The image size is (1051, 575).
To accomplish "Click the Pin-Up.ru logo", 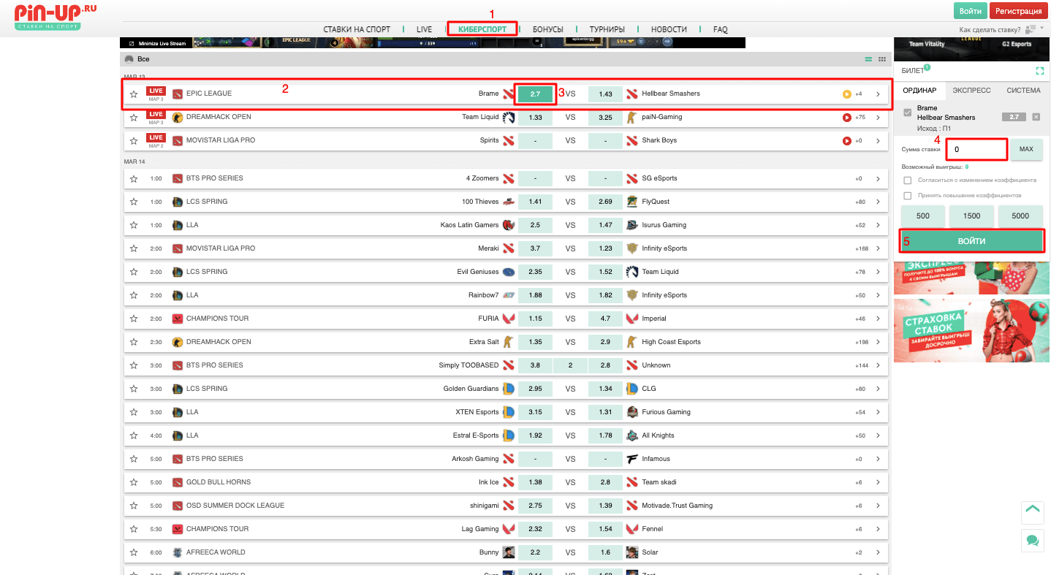I will click(54, 16).
